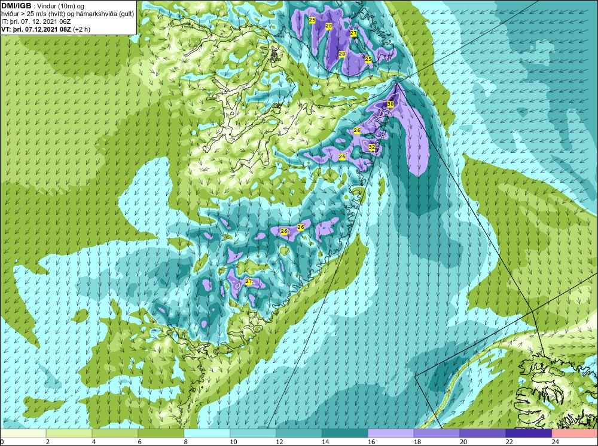Click the legend scale number 14
Viewport: 598px width, 446px height.
(x=325, y=442)
